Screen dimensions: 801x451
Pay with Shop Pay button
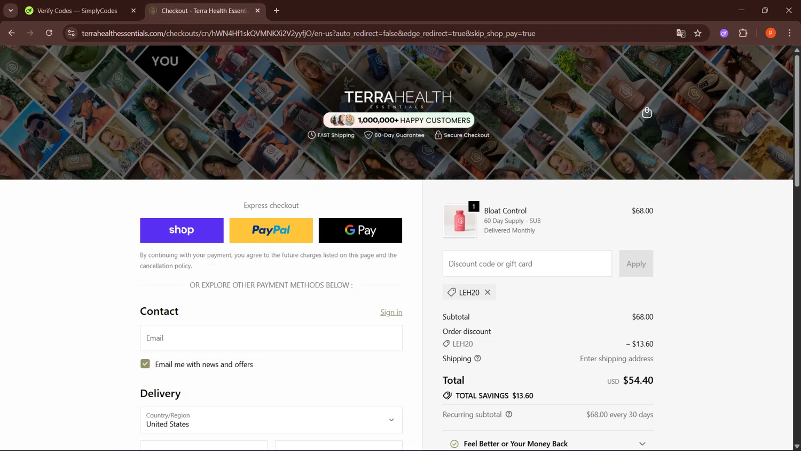(182, 230)
